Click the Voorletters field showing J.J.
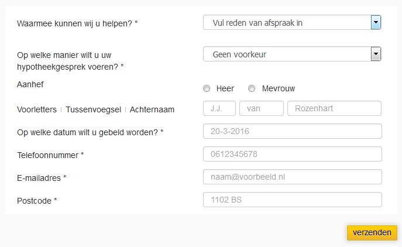This screenshot has height=247, width=402. (x=219, y=108)
